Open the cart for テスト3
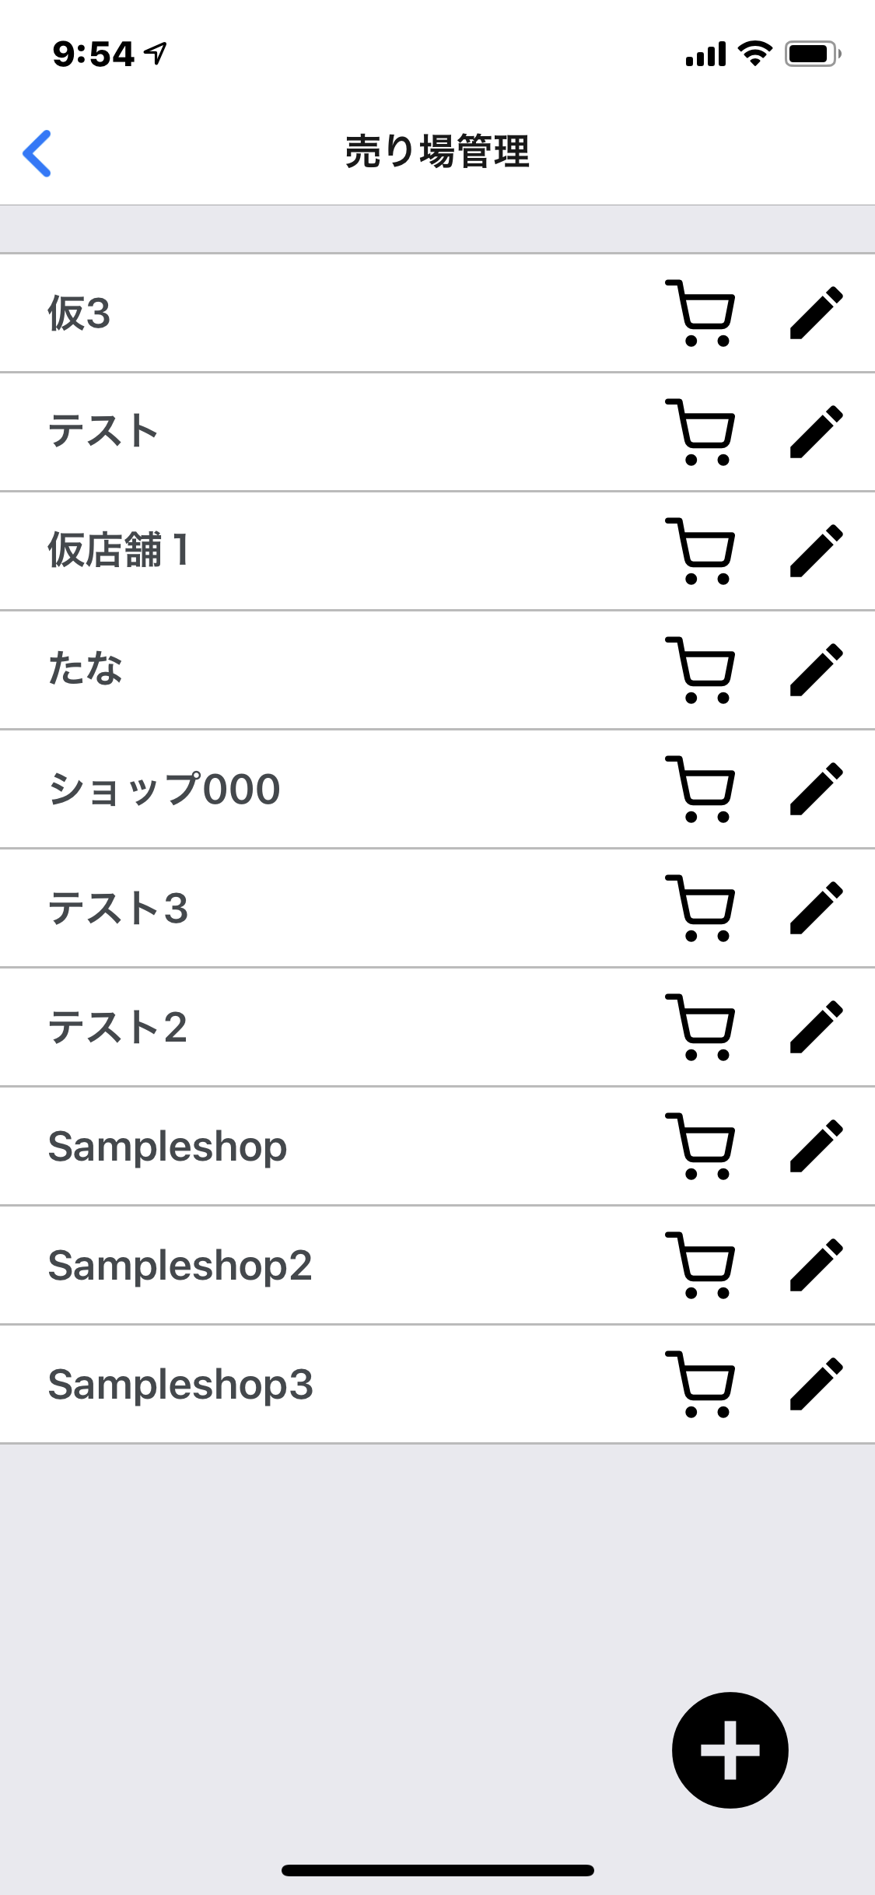This screenshot has height=1895, width=875. point(700,908)
